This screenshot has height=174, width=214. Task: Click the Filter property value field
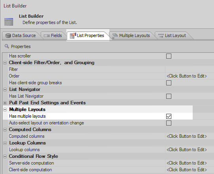pos(190,69)
